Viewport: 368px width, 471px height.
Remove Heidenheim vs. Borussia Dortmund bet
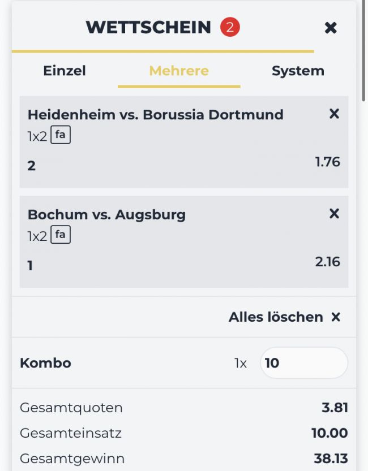tap(334, 114)
